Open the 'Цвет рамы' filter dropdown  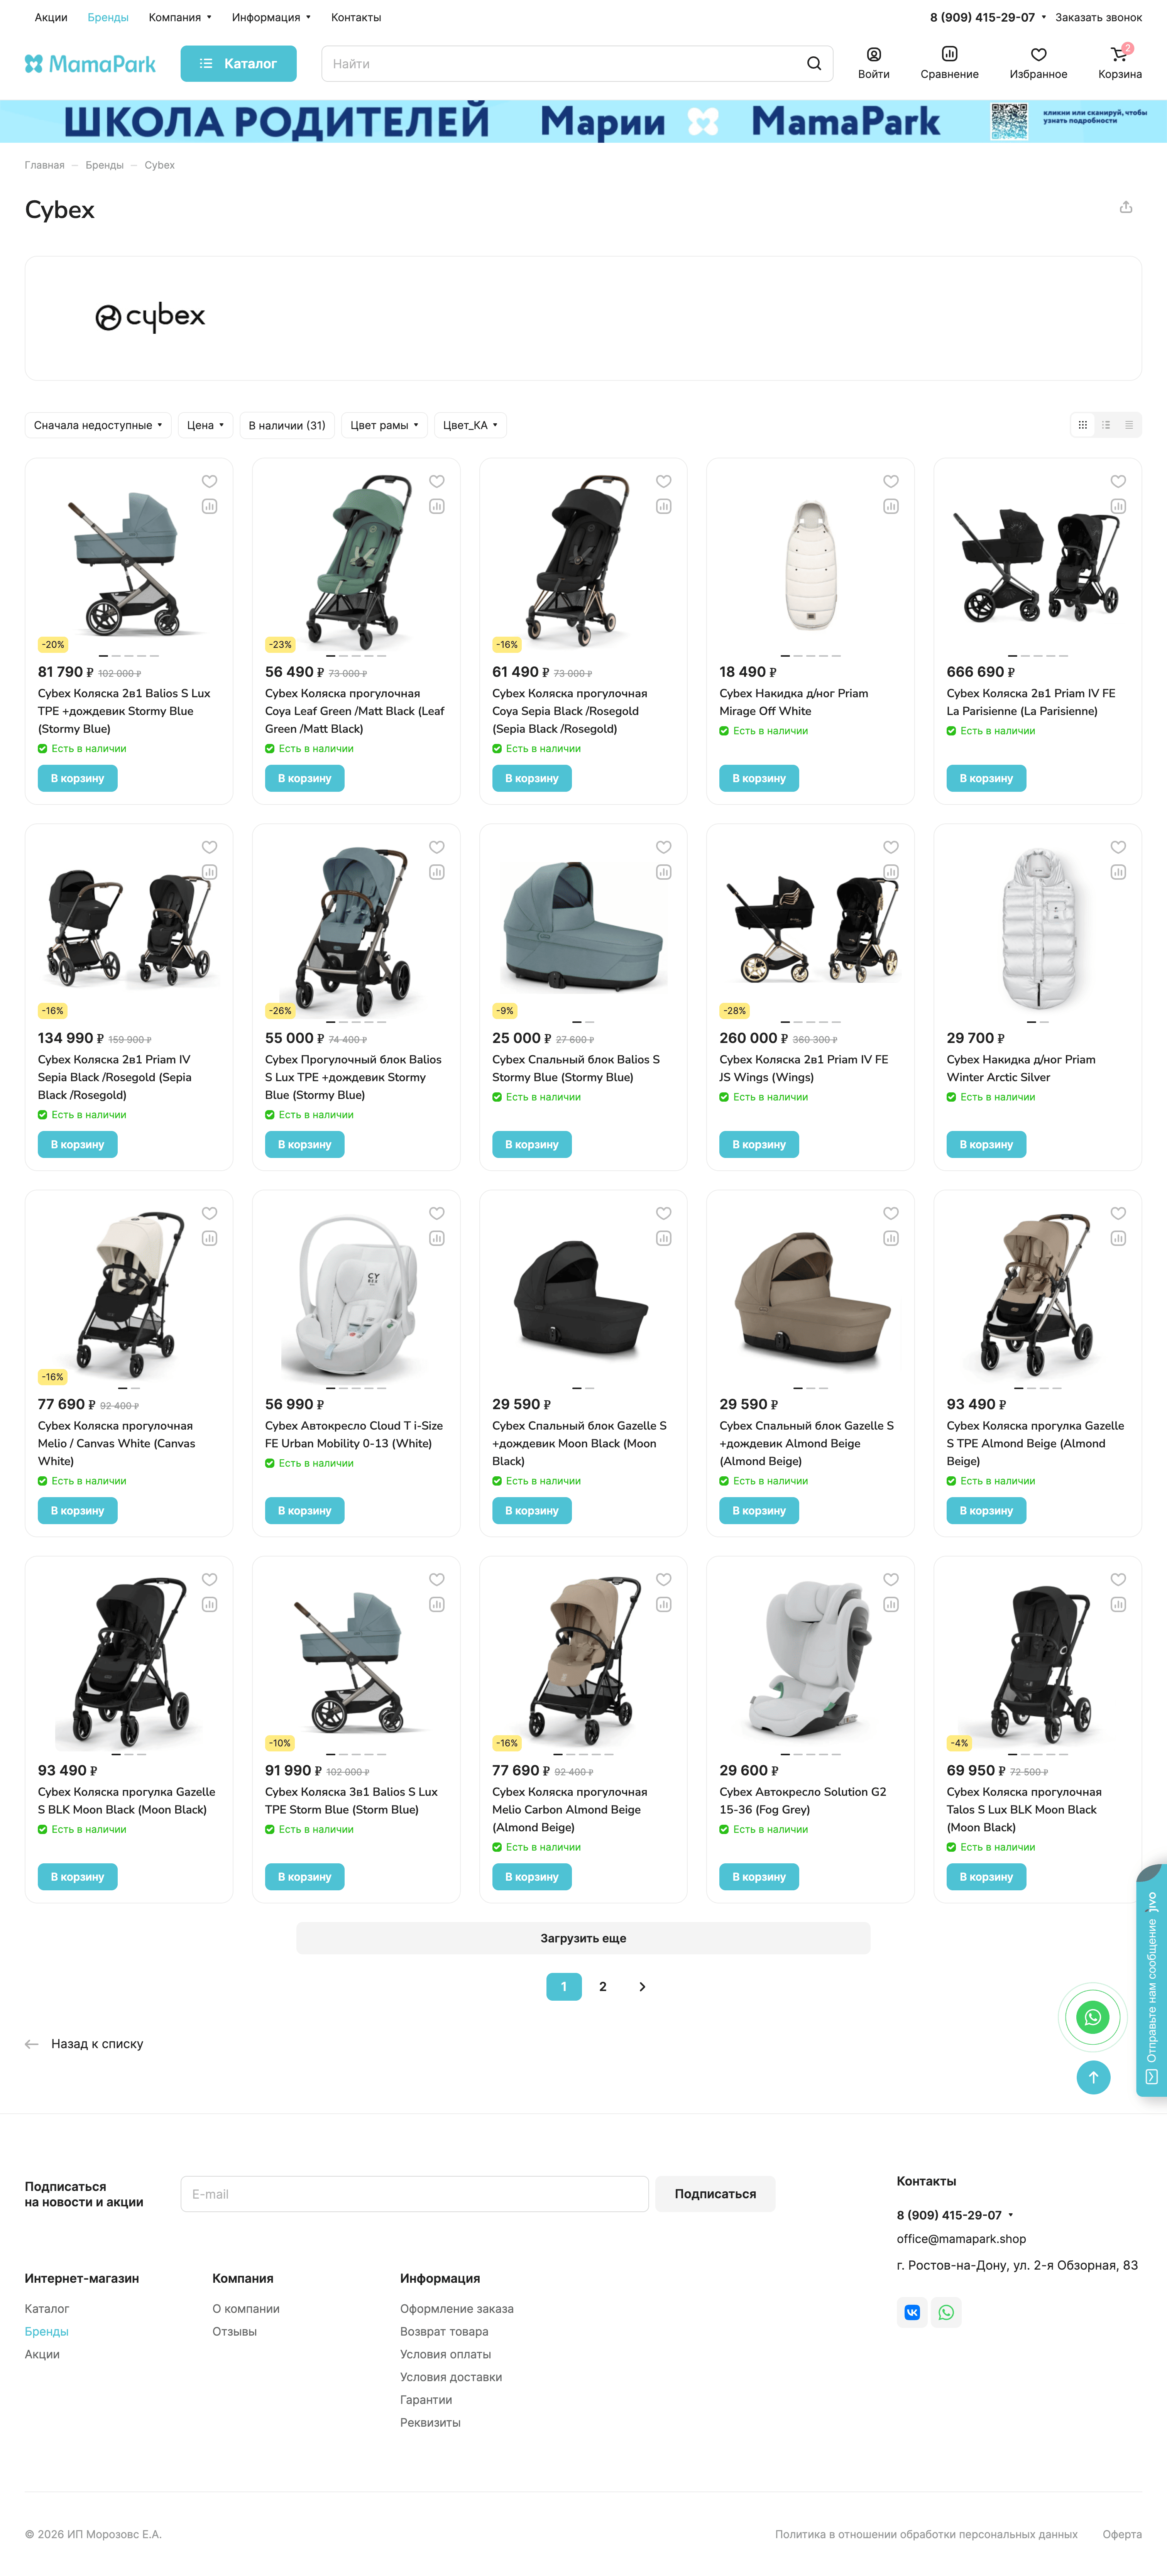(x=384, y=425)
